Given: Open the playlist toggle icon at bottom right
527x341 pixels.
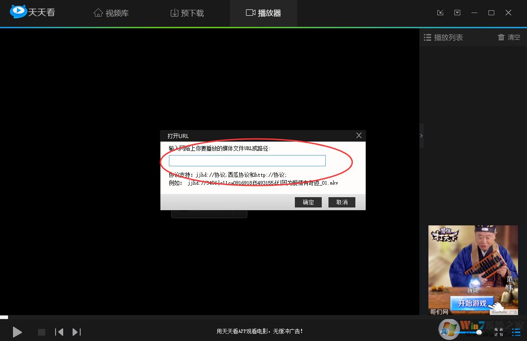Looking at the screenshot, I should pos(516,332).
